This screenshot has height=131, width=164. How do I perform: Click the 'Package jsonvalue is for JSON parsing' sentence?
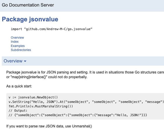tap(85, 72)
